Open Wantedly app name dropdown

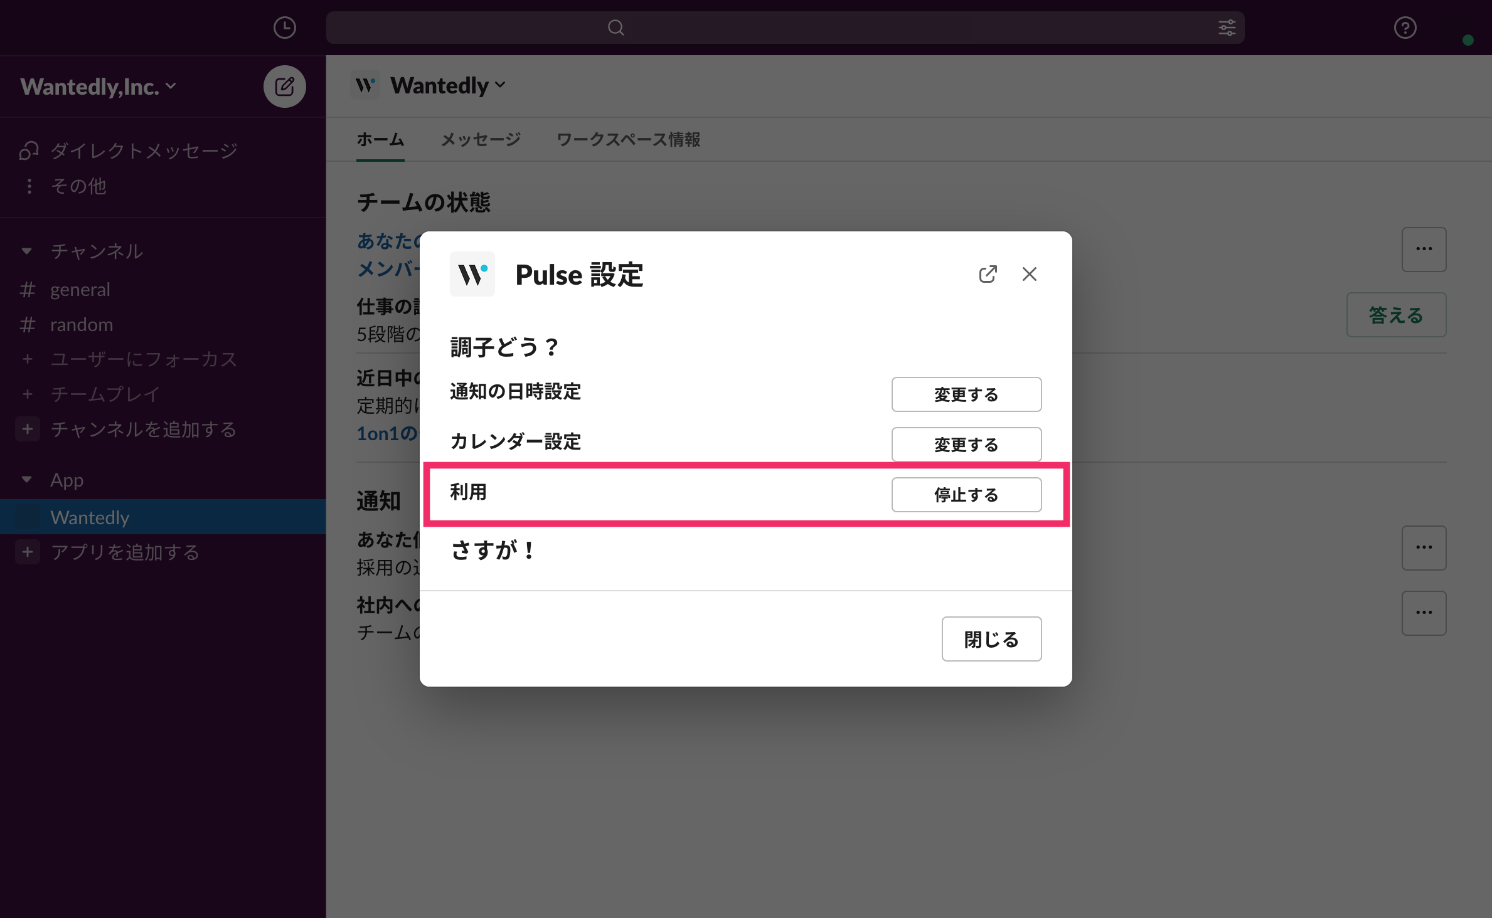tap(447, 85)
